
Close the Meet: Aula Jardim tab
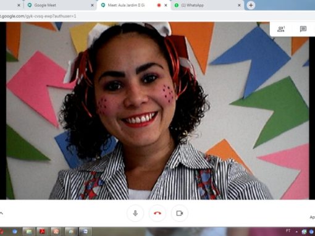pos(166,6)
